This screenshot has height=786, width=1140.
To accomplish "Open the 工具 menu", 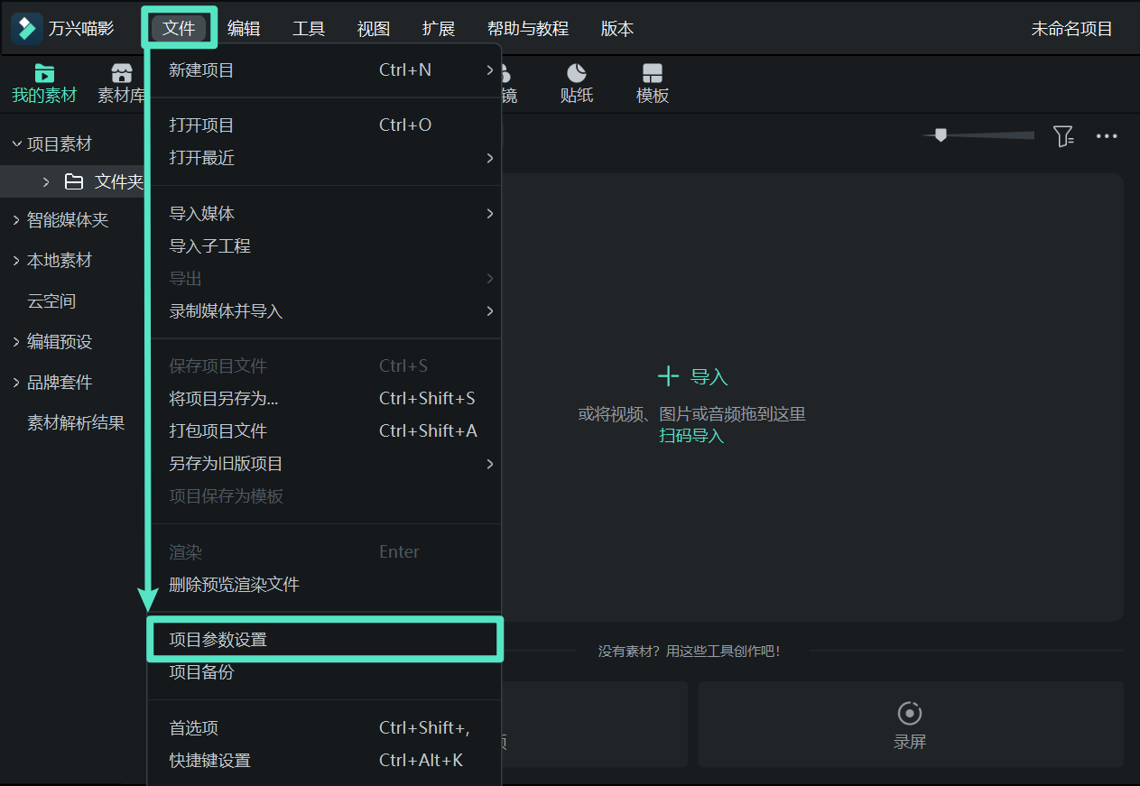I will tap(309, 29).
